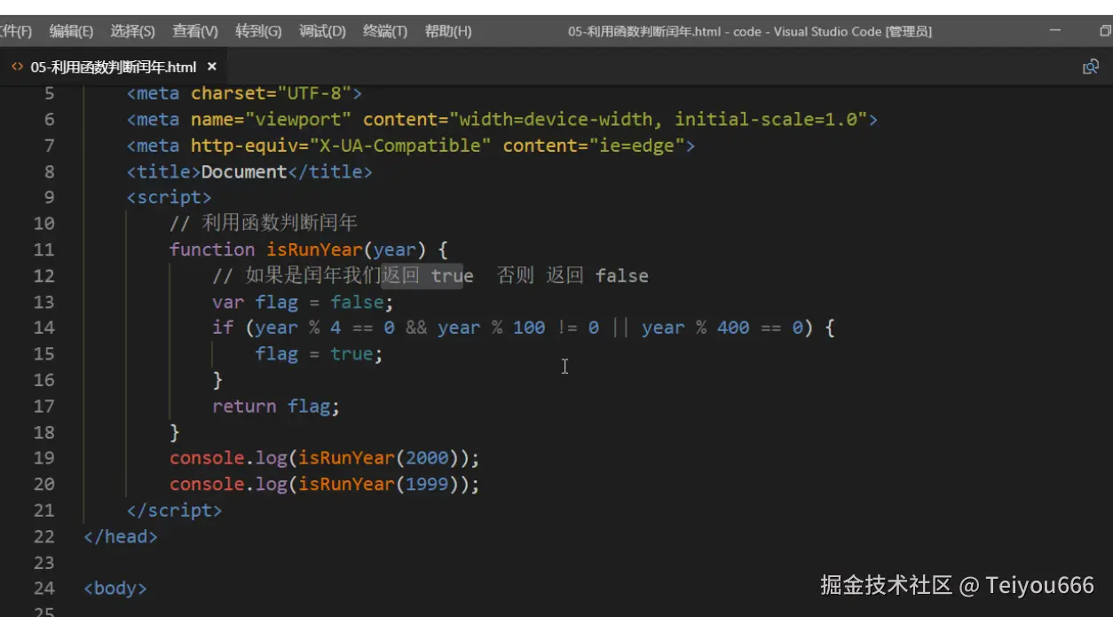1113x617 pixels.
Task: Open the 转到(G) menu
Action: click(258, 31)
